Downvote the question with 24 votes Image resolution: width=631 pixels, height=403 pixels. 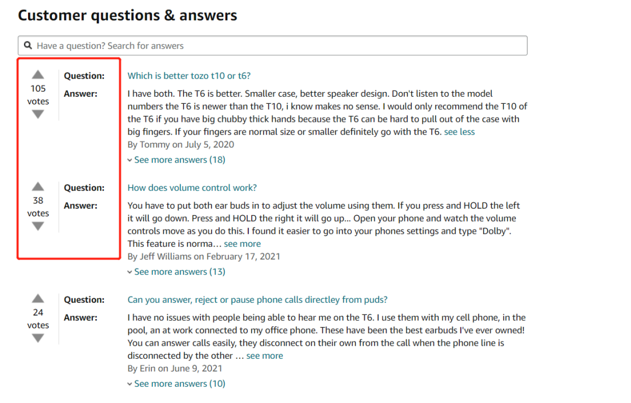[x=38, y=339]
